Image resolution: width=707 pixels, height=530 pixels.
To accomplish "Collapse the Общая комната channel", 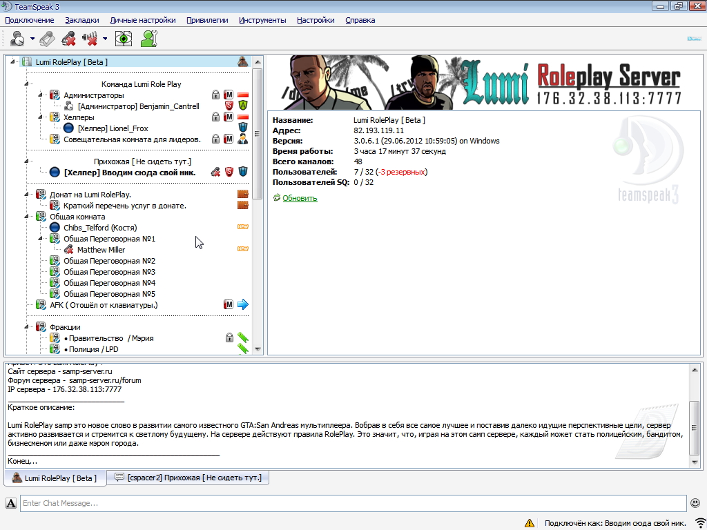I will [26, 216].
